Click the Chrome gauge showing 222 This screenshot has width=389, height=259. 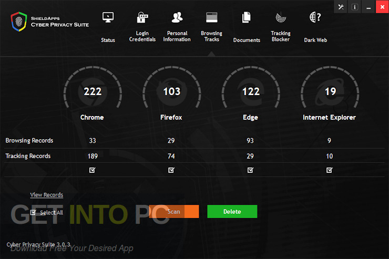click(x=93, y=88)
